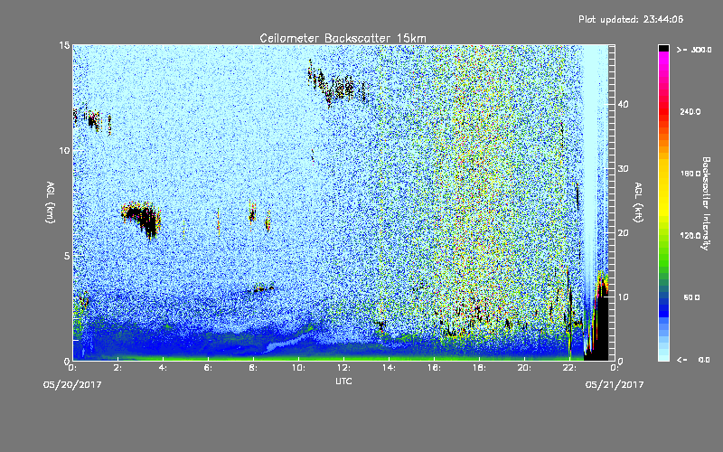
Task: Pick the red band of the colorbar
Action: tap(663, 113)
